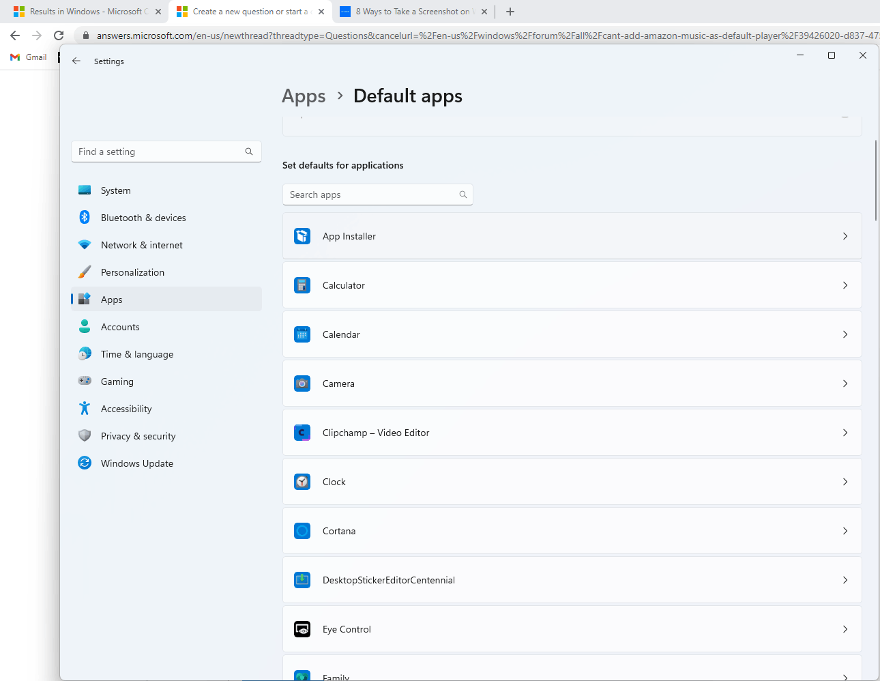Close the 8 Ways screenshot tab

[x=484, y=12]
